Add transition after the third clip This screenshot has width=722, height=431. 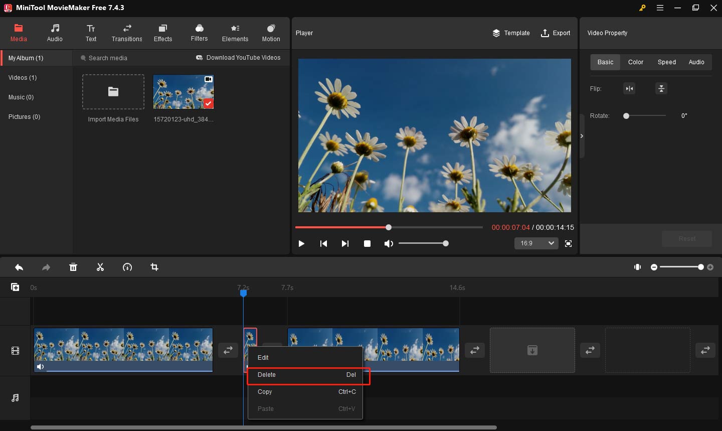coord(475,350)
